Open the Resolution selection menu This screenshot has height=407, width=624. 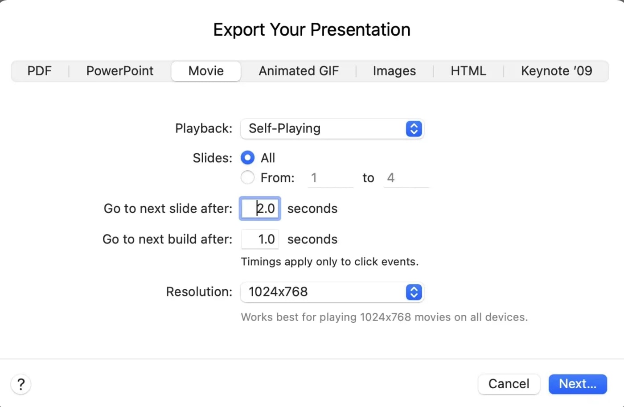tap(332, 292)
